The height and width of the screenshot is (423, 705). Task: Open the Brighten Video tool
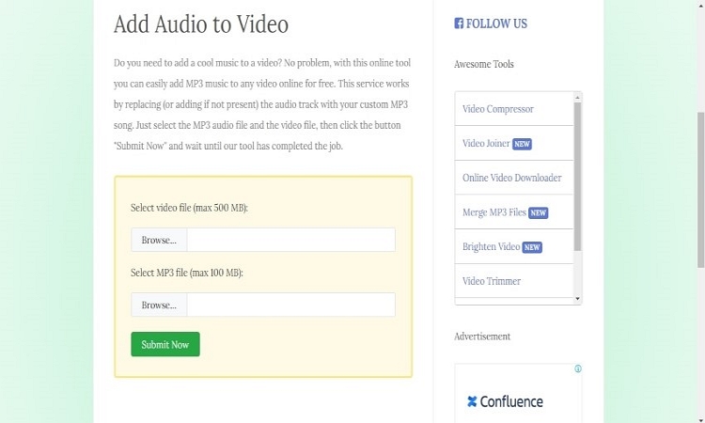[491, 247]
